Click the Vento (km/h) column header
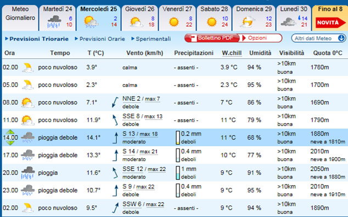The width and height of the screenshot is (348, 217). [145, 53]
